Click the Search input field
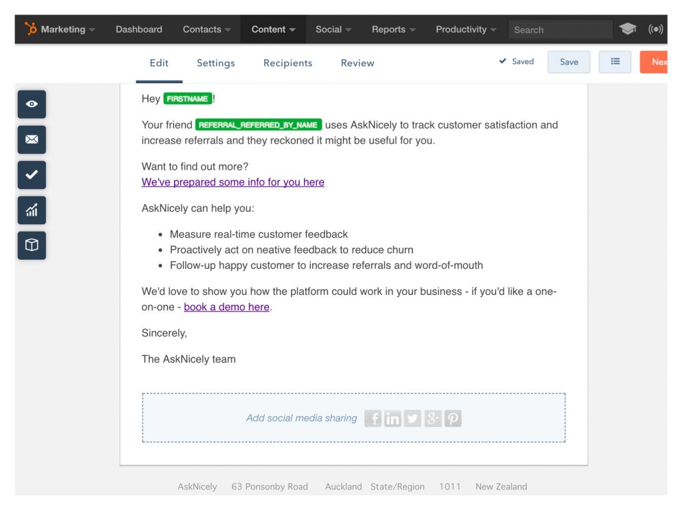Image resolution: width=683 pixels, height=508 pixels. [560, 29]
